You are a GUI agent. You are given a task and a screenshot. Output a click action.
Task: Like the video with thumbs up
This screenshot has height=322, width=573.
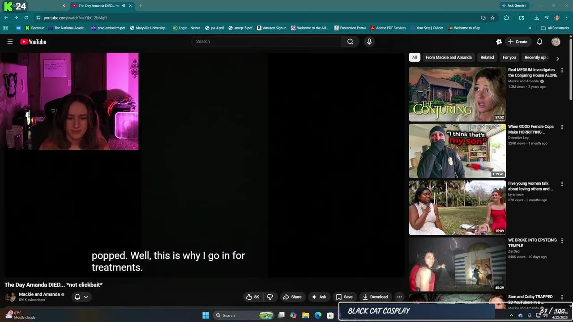tap(252, 297)
